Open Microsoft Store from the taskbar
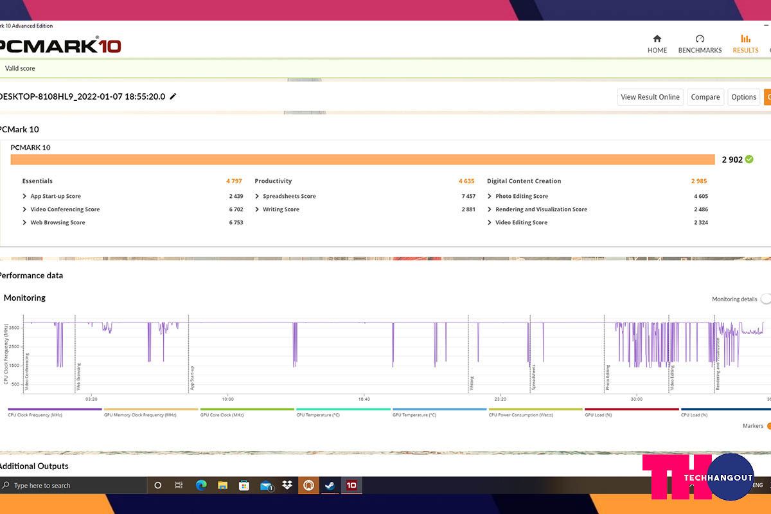The image size is (771, 514). click(244, 485)
